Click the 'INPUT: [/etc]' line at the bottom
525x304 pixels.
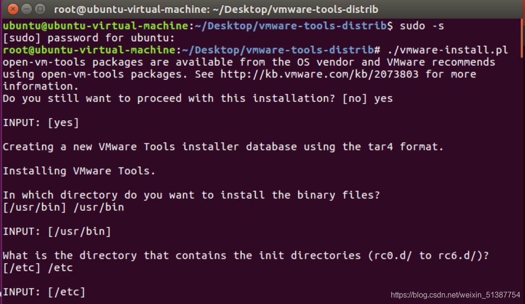point(44,292)
